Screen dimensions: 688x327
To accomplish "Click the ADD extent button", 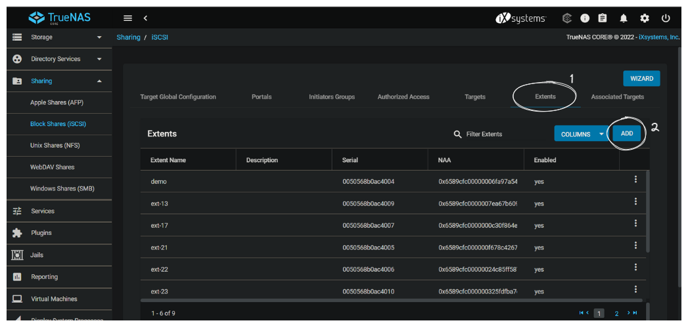I will coord(627,134).
